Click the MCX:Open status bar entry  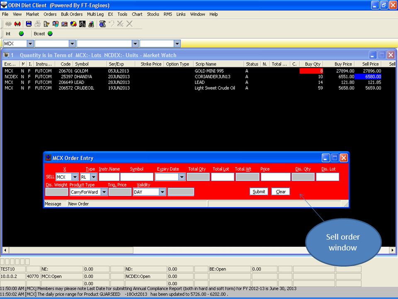pos(62,277)
